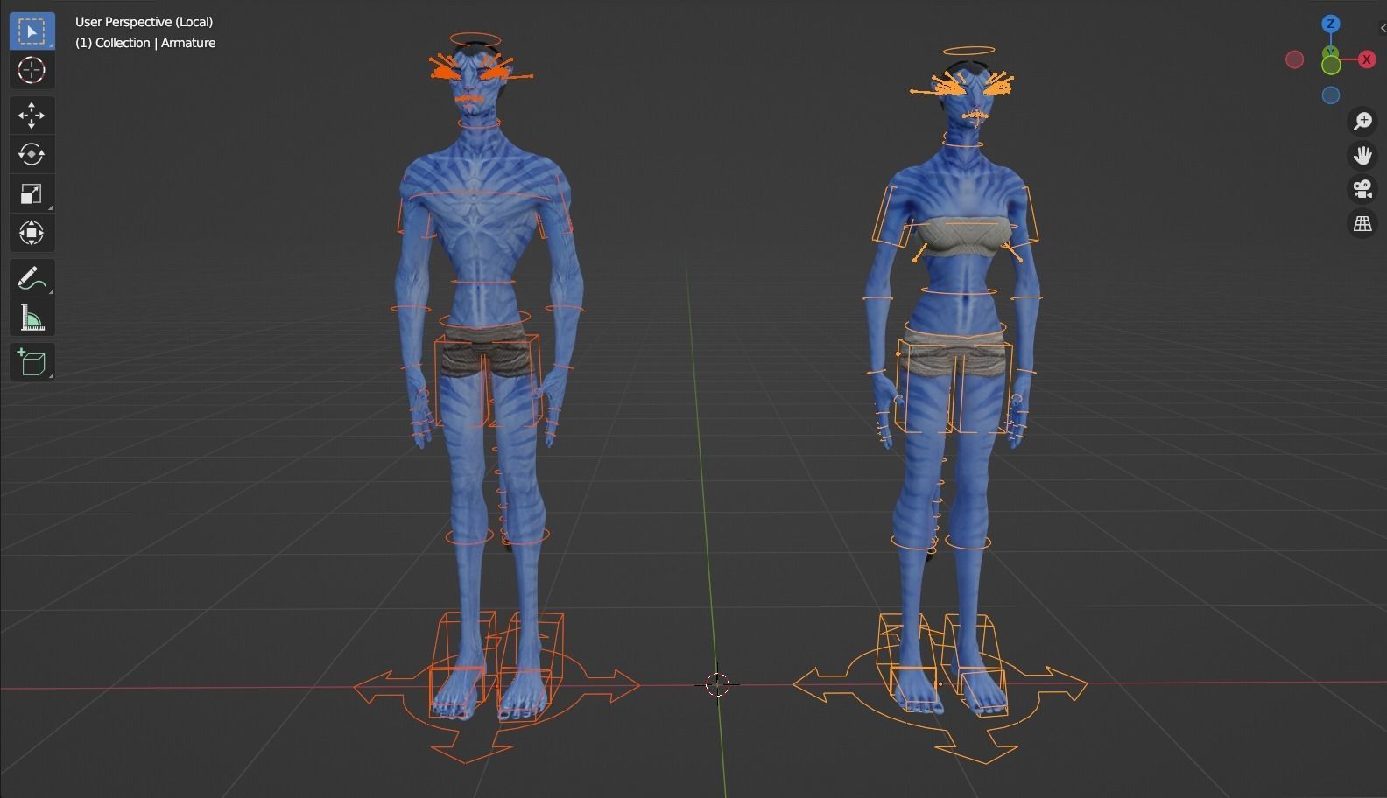Pick the Rotate tool
The image size is (1387, 798).
[x=32, y=154]
